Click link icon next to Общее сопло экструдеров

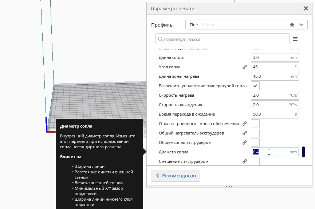pos(244,142)
